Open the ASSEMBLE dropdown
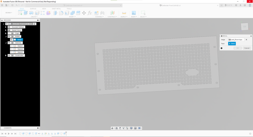 pos(99,17)
